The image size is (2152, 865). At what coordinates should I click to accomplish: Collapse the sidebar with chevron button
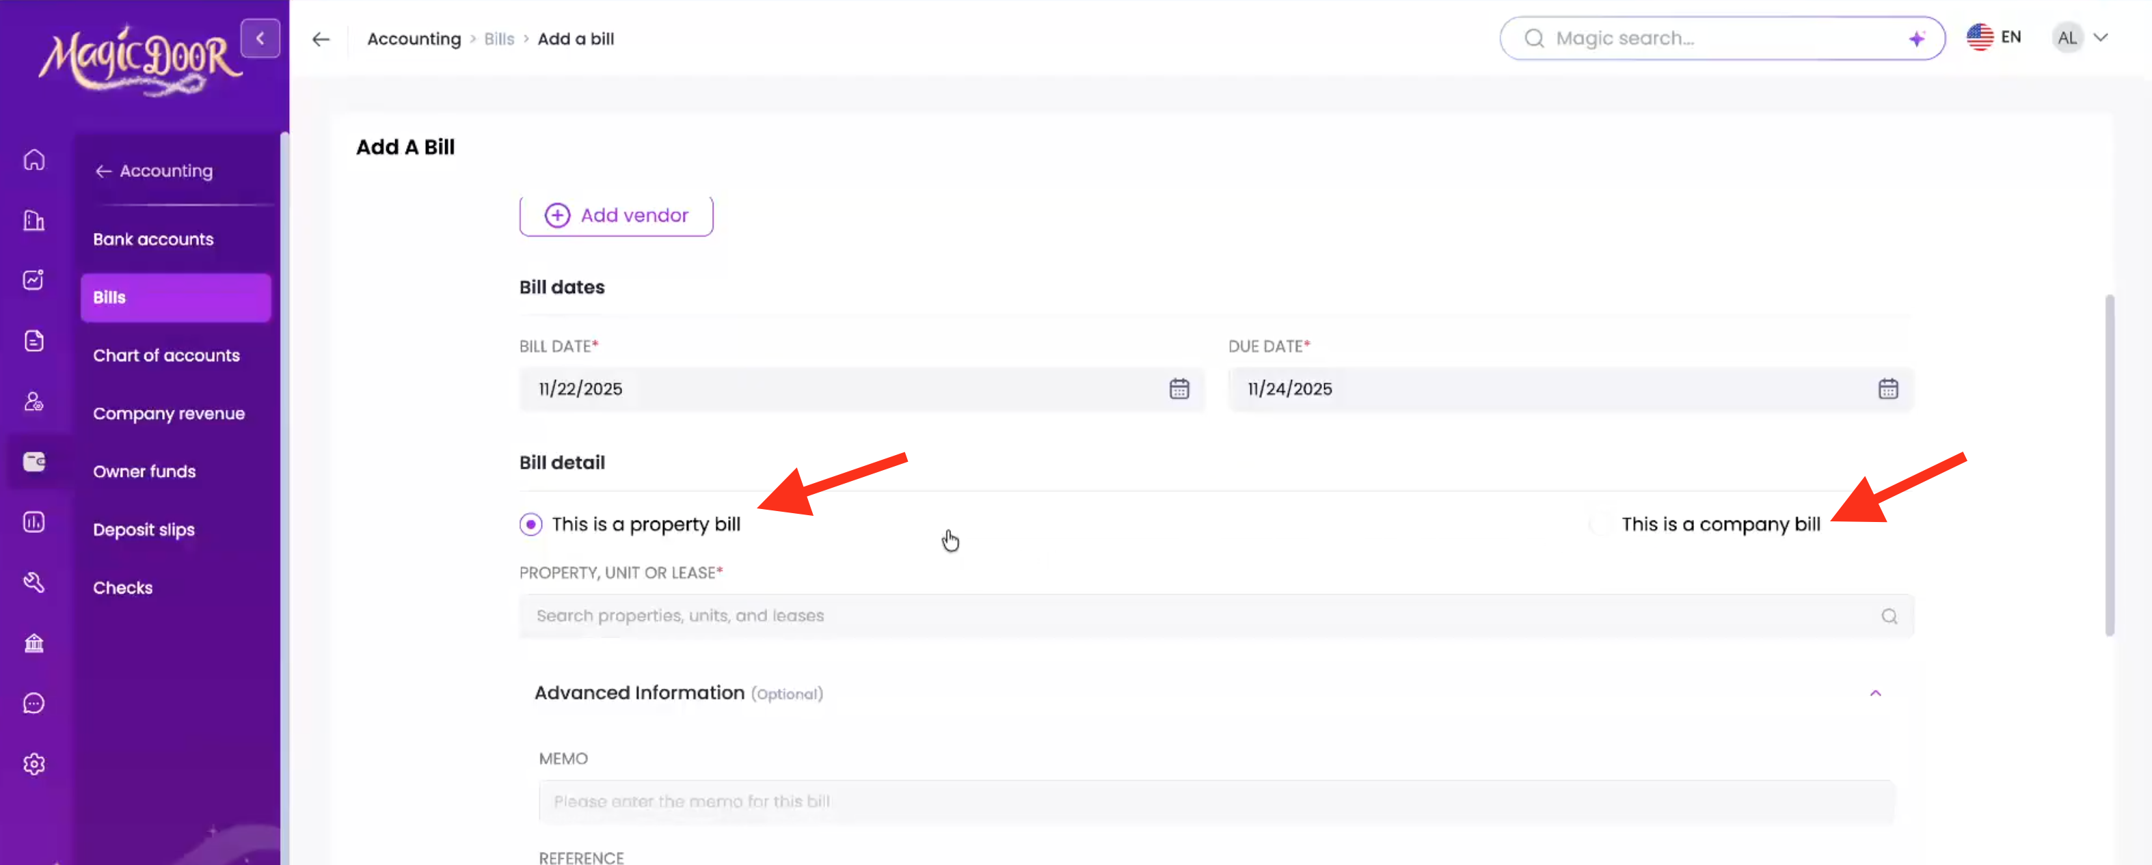tap(260, 38)
